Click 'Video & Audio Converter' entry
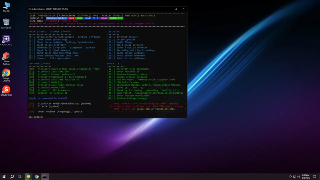The image size is (320, 180). click(127, 47)
